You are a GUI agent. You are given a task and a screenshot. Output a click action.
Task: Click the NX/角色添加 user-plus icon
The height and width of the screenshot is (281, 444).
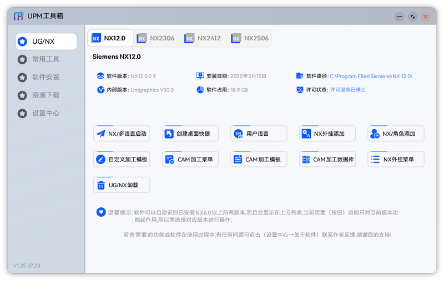tap(375, 134)
